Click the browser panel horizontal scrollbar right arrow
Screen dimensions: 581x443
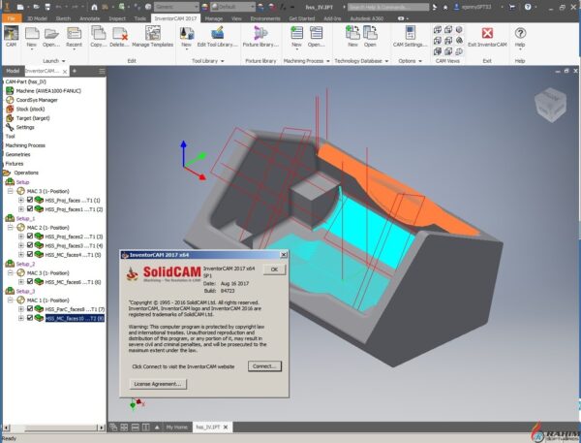point(102,427)
